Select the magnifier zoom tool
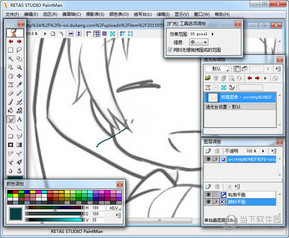Image resolution: width=289 pixels, height=238 pixels. 19,67
